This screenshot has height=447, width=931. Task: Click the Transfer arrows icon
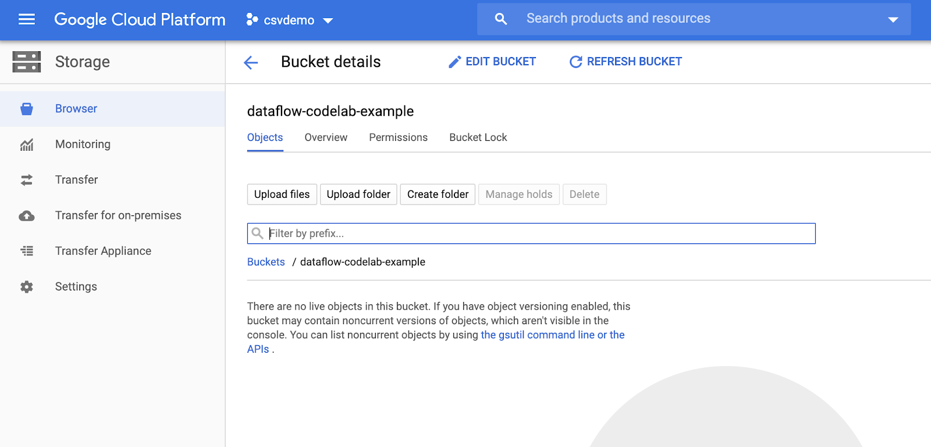tap(27, 180)
